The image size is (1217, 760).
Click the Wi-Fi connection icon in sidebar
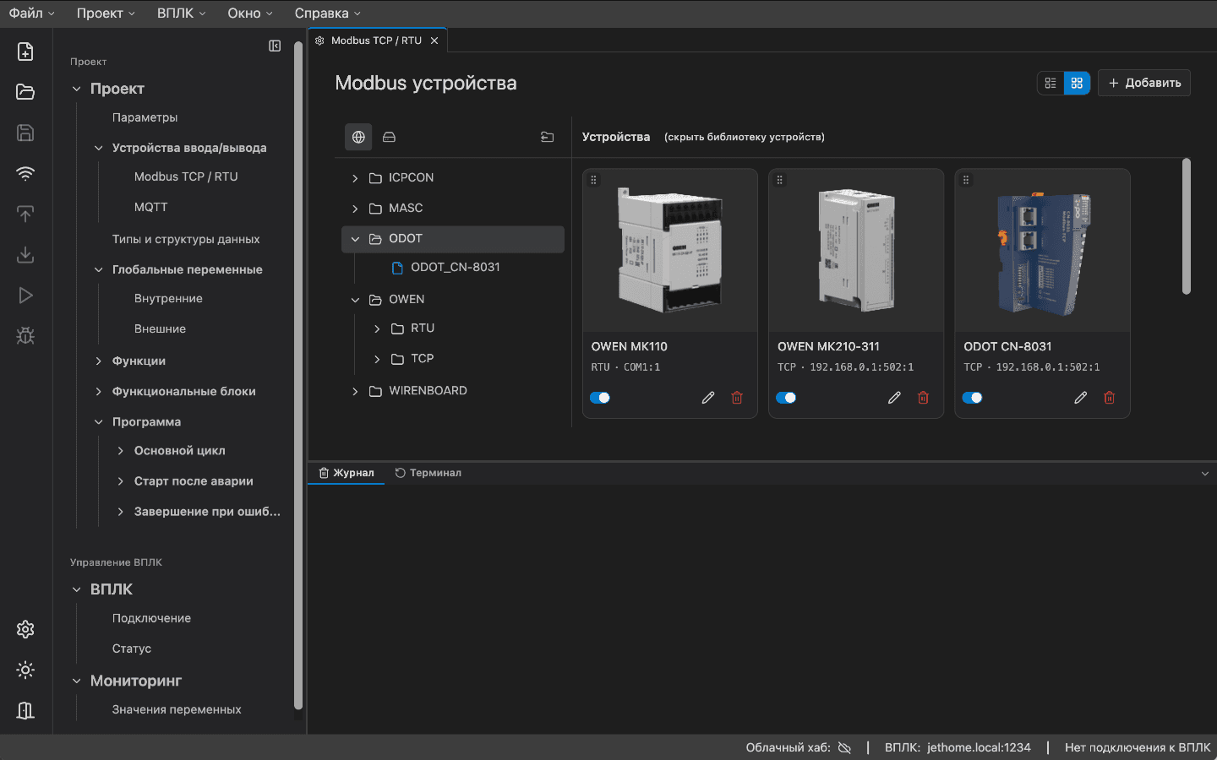[25, 173]
